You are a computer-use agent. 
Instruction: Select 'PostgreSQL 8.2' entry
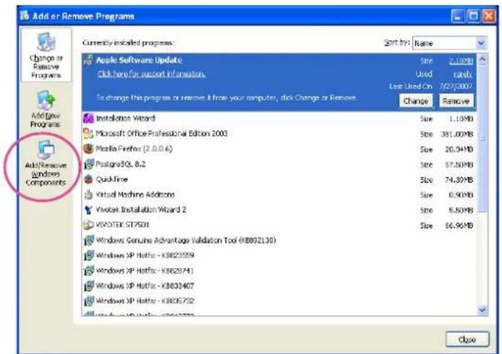(121, 164)
